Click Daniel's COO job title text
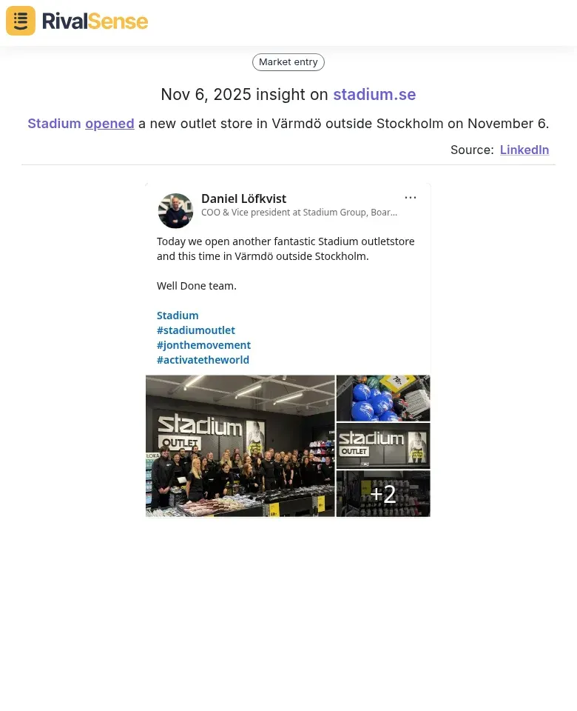Image resolution: width=577 pixels, height=711 pixels. coord(299,213)
